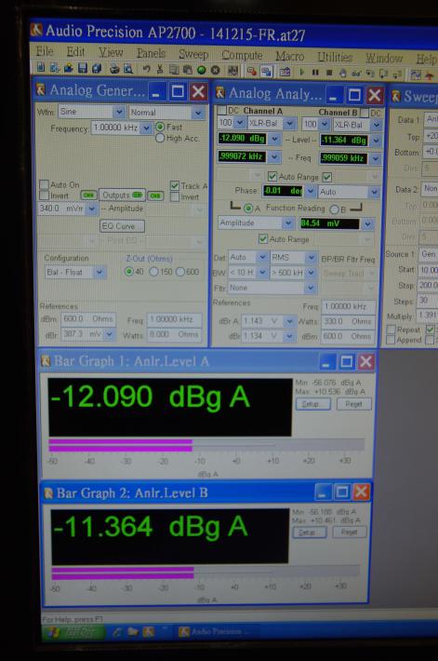Select the High Acc. radio button
Viewport: 438px width, 661px height.
pos(160,138)
